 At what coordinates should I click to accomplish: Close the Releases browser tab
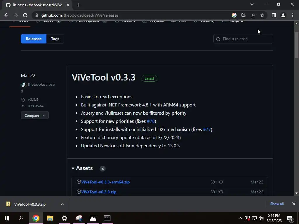[68, 5]
